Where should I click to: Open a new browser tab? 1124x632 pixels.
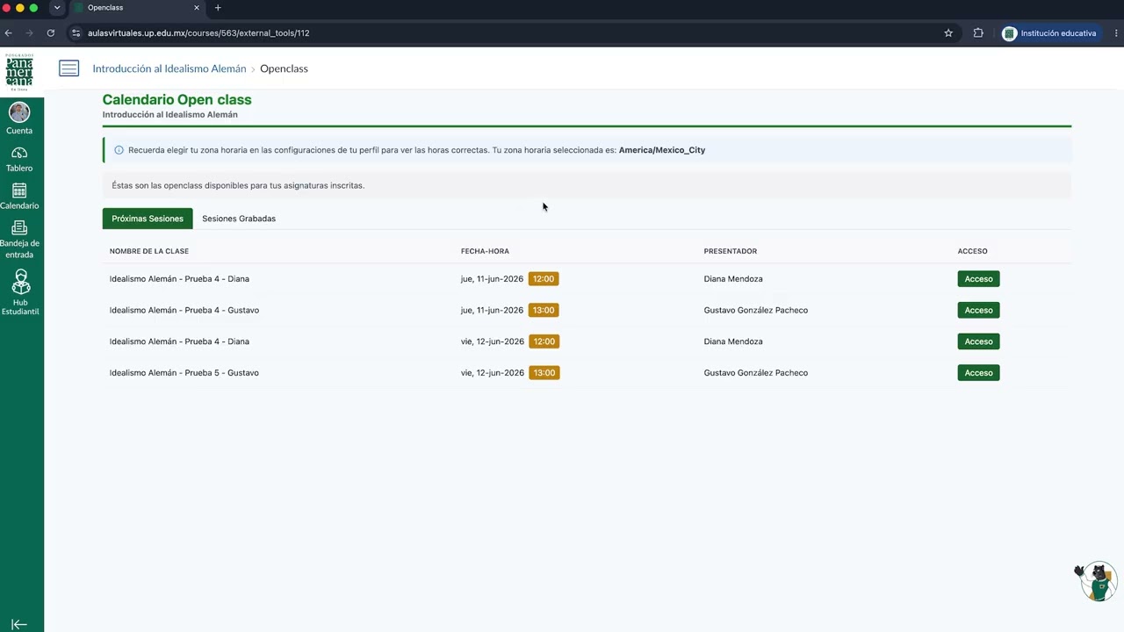(218, 8)
